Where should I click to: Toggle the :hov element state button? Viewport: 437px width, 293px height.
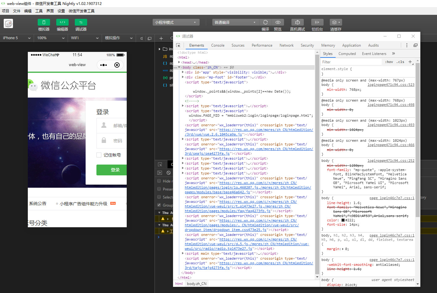coord(389,62)
